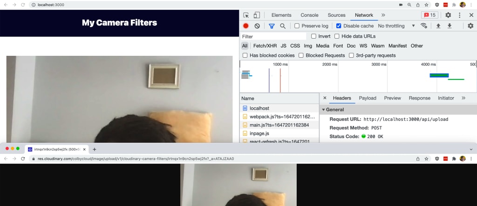Enable the Preserve log checkbox
Viewport: 477px width, 206px height.
point(297,26)
